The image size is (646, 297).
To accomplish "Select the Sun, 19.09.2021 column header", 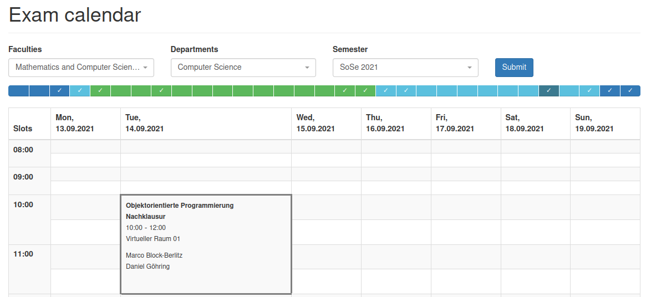I will tap(605, 124).
